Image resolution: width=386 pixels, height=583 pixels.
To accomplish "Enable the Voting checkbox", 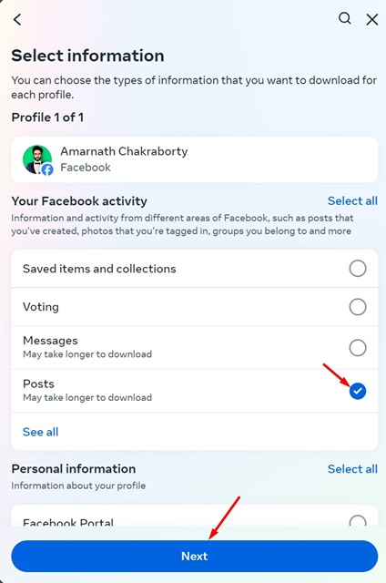I will pyautogui.click(x=358, y=307).
